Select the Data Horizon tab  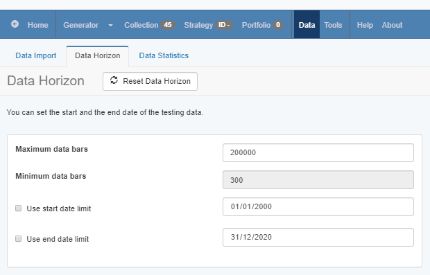(97, 55)
